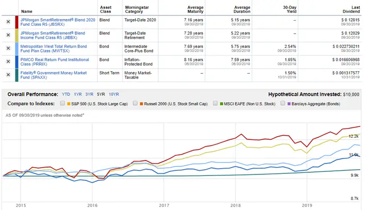Image resolution: width=365 pixels, height=210 pixels.
Task: Enable MSCI EAFE index comparison checkbox
Action: (x=215, y=103)
